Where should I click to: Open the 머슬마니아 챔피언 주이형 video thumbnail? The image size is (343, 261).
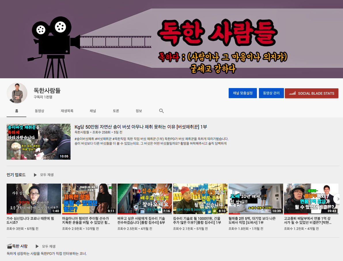tap(89, 199)
